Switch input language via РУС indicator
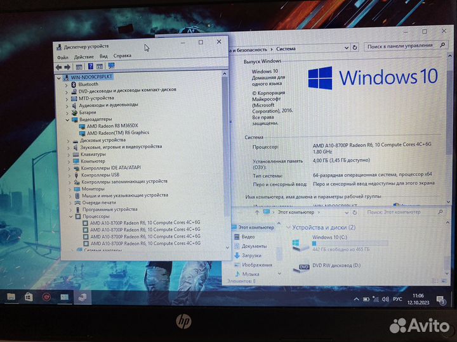The width and height of the screenshot is (457, 342). point(397,299)
